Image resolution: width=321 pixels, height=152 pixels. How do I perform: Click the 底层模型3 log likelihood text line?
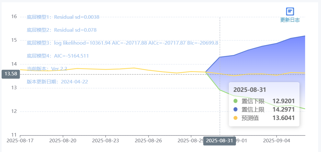pos(123,43)
